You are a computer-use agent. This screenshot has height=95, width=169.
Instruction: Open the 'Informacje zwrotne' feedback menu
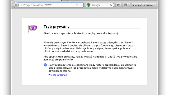[x=144, y=5]
